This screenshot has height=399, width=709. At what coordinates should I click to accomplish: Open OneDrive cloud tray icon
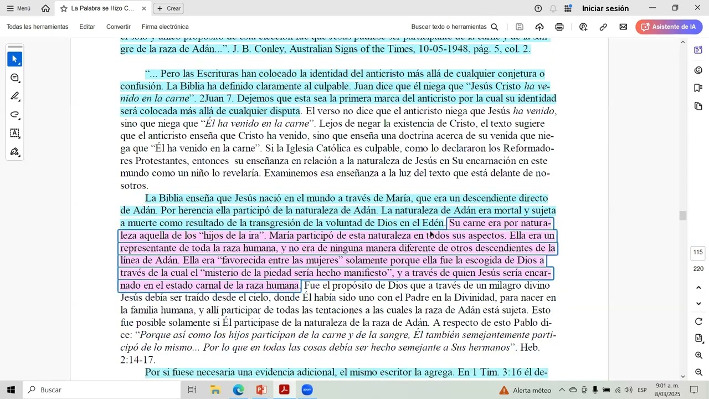(x=573, y=390)
